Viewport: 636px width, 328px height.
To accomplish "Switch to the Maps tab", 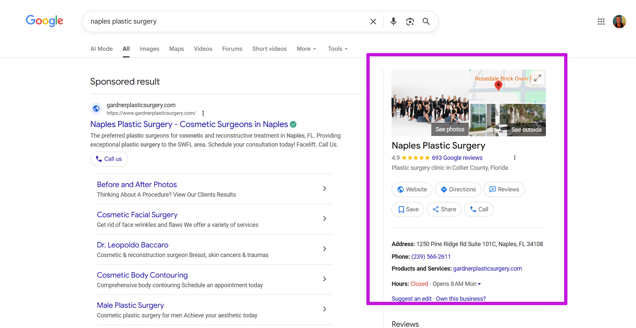I will (x=176, y=49).
